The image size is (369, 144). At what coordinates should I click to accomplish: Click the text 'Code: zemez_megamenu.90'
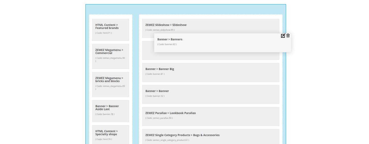point(111,58)
